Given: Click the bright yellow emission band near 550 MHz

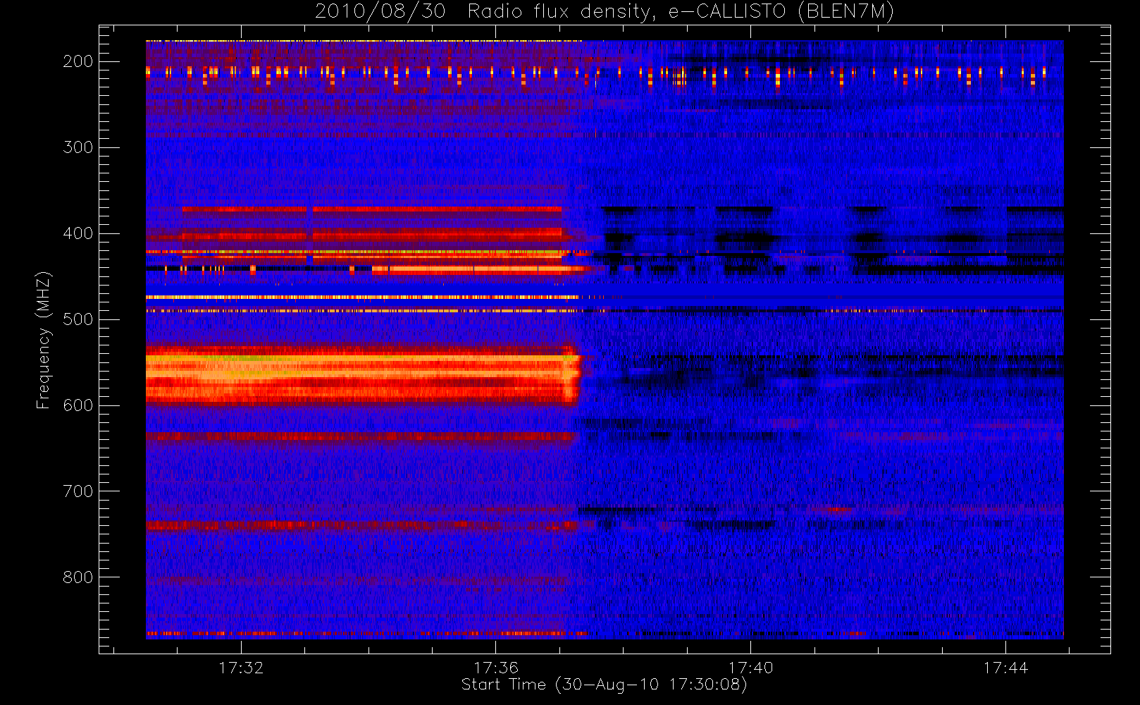Looking at the screenshot, I should [363, 375].
